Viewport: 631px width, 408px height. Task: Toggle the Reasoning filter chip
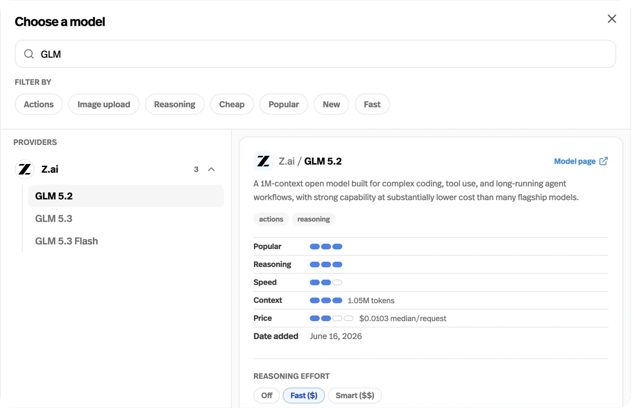175,104
